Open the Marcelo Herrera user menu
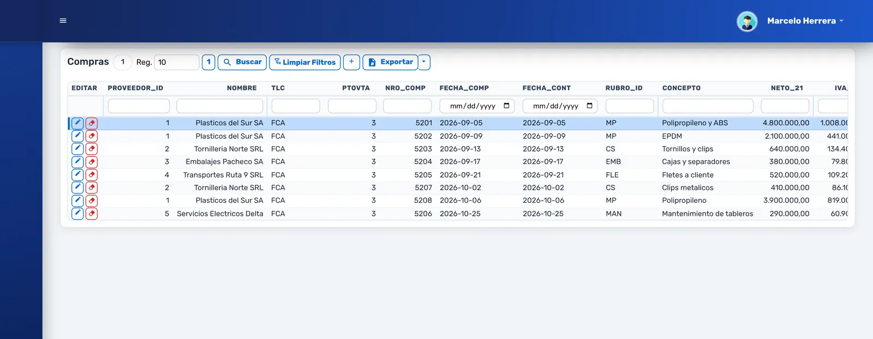The height and width of the screenshot is (339, 873). pyautogui.click(x=805, y=21)
